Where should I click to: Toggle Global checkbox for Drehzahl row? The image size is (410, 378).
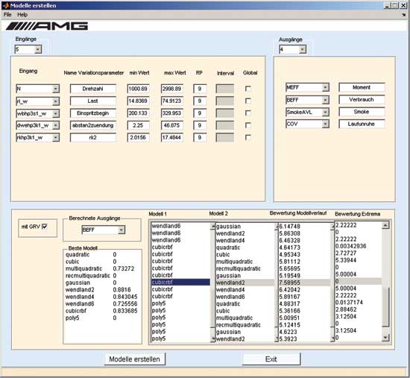pyautogui.click(x=247, y=89)
